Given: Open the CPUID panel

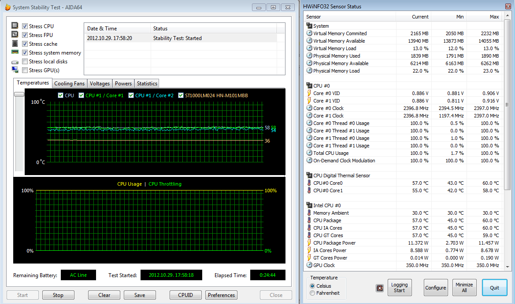Looking at the screenshot, I should 185,295.
